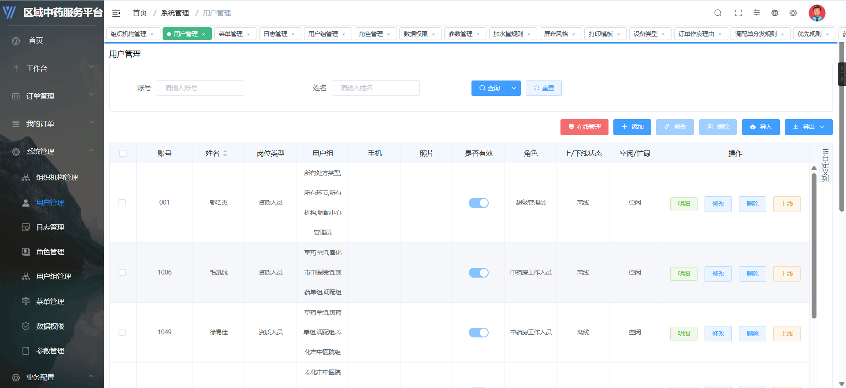This screenshot has height=388, width=846.
Task: Close the 日志管理 tab
Action: click(293, 34)
